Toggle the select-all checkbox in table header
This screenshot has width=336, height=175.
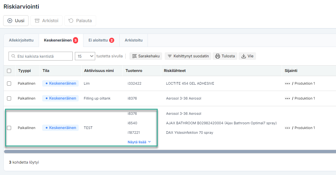(x=9, y=71)
